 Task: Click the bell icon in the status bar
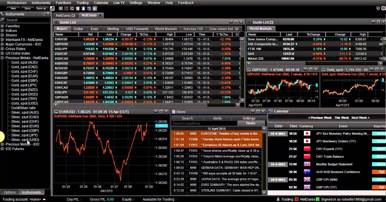pos(279,199)
